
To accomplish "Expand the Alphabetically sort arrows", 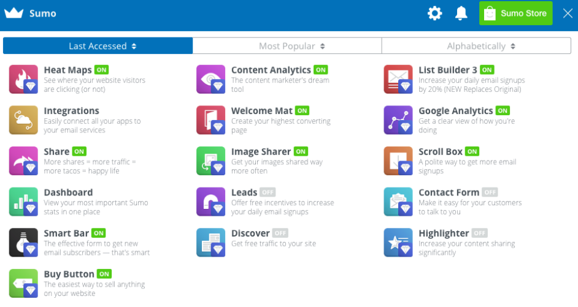I will [x=513, y=47].
